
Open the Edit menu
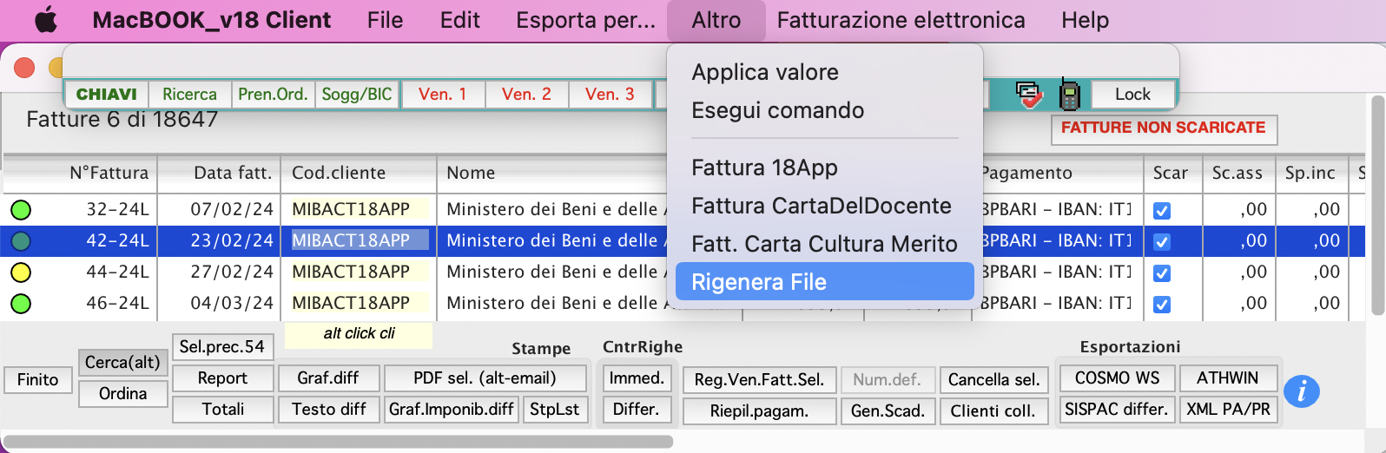pos(459,20)
